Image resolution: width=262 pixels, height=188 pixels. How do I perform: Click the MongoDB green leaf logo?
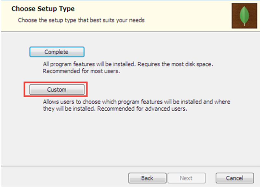(x=244, y=16)
